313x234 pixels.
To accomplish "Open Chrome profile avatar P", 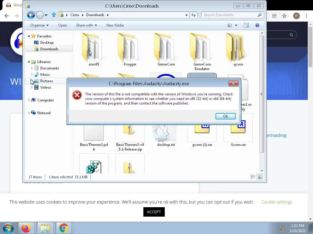I will [x=296, y=16].
